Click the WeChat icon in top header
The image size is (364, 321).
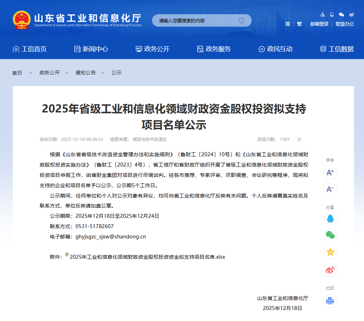[341, 15]
